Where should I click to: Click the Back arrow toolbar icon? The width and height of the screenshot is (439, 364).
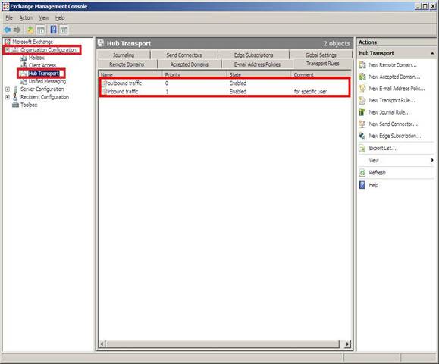[8, 30]
